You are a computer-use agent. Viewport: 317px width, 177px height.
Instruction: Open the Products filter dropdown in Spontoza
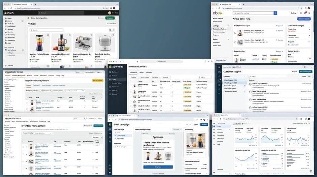click(134, 77)
